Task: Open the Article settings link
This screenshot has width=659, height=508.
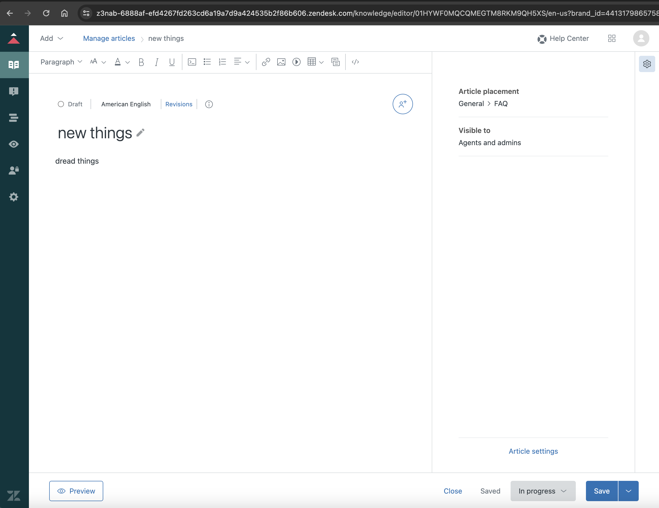Action: 533,451
